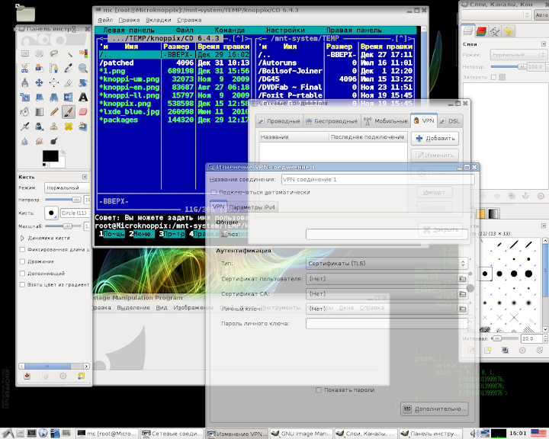Activate the Select by Color tool

coord(83,53)
